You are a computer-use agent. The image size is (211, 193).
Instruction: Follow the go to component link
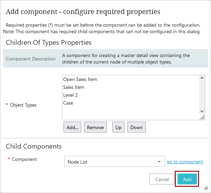coord(185,162)
